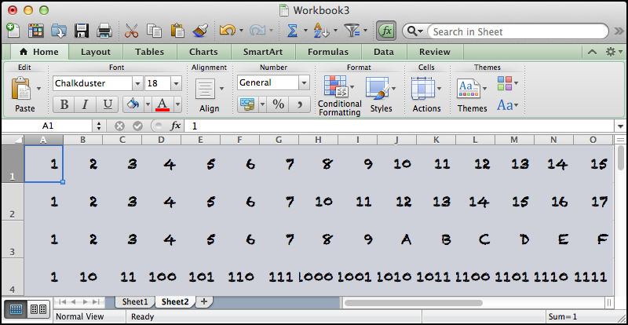Click the red font color button
628x325 pixels.
162,104
